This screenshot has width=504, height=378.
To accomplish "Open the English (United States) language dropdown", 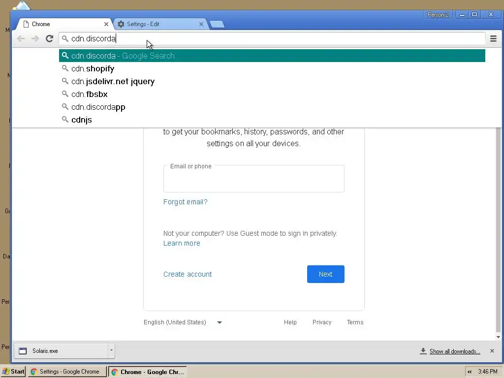I will pyautogui.click(x=183, y=322).
